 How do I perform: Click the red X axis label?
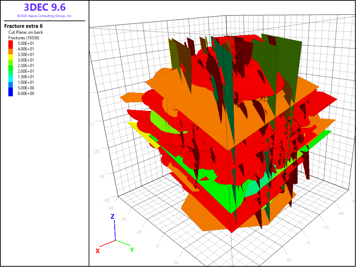(98, 251)
